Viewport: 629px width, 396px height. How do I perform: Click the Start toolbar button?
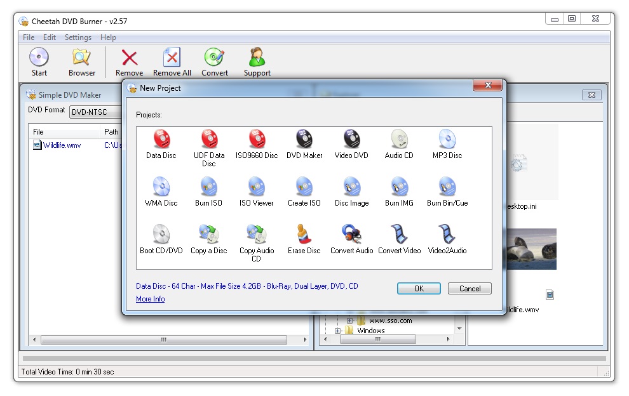tap(39, 62)
